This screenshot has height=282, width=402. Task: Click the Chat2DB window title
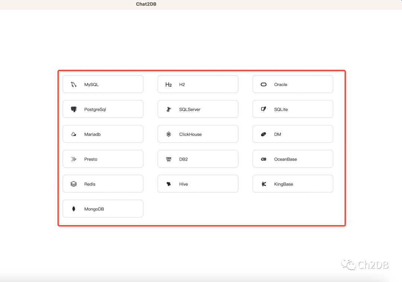point(146,4)
